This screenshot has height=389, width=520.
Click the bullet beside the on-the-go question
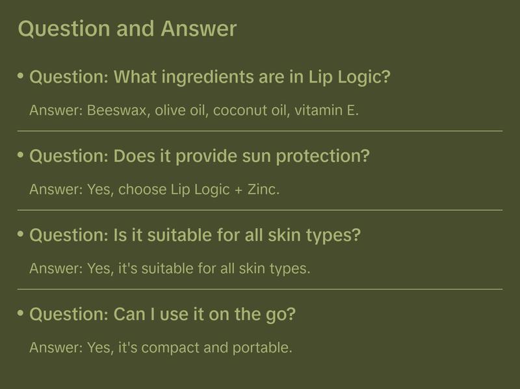(20, 313)
